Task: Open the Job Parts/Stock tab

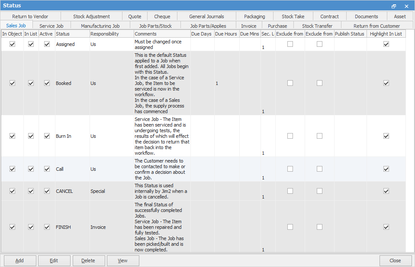Action: [155, 26]
